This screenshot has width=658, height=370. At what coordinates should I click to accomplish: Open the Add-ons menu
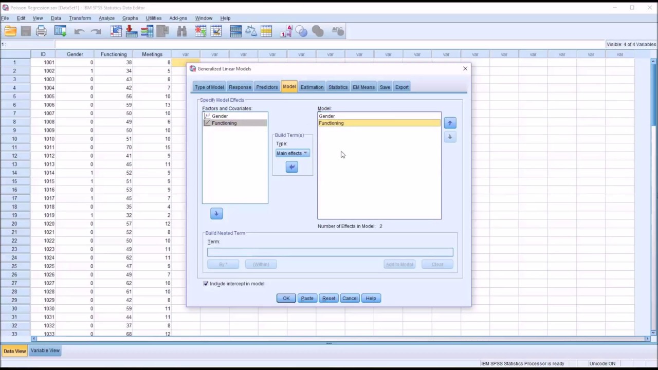click(178, 18)
